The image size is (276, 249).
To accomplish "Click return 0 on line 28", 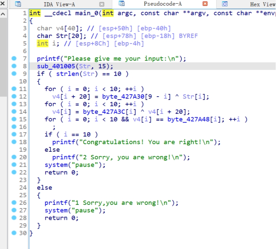I will [x=61, y=218].
